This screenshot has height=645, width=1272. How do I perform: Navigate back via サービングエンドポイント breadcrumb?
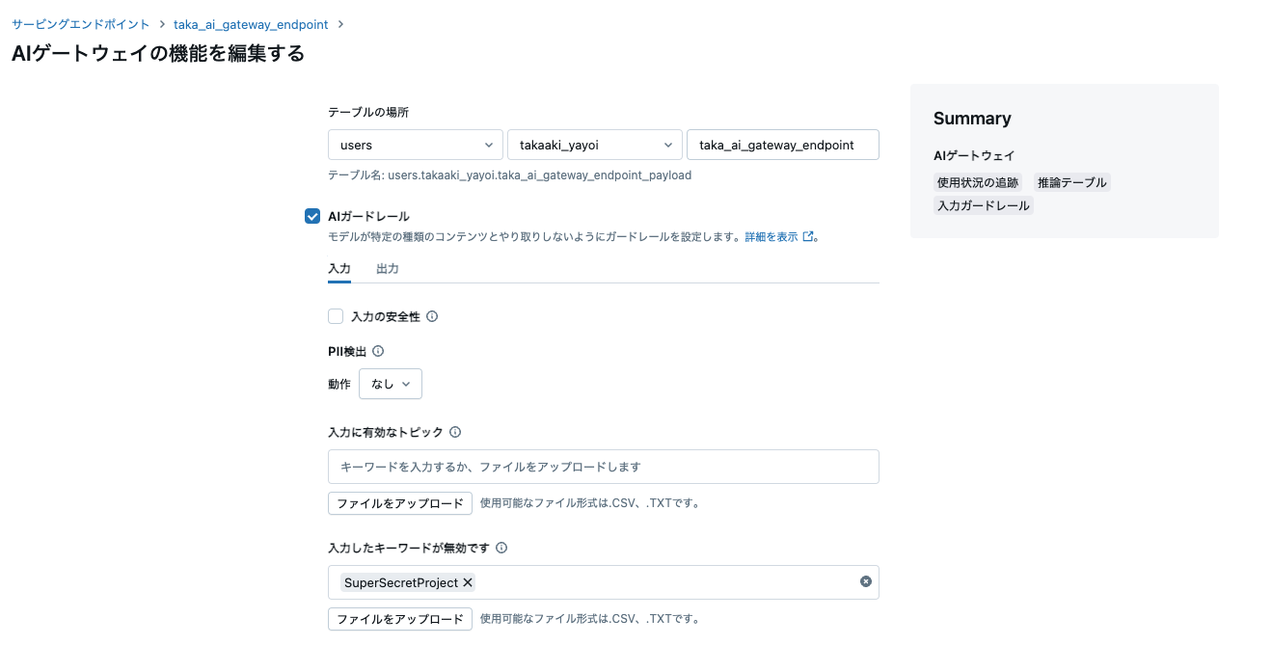click(77, 24)
